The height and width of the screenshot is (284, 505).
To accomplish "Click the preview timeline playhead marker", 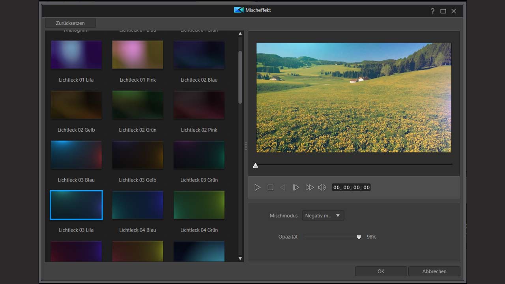I will pyautogui.click(x=255, y=166).
